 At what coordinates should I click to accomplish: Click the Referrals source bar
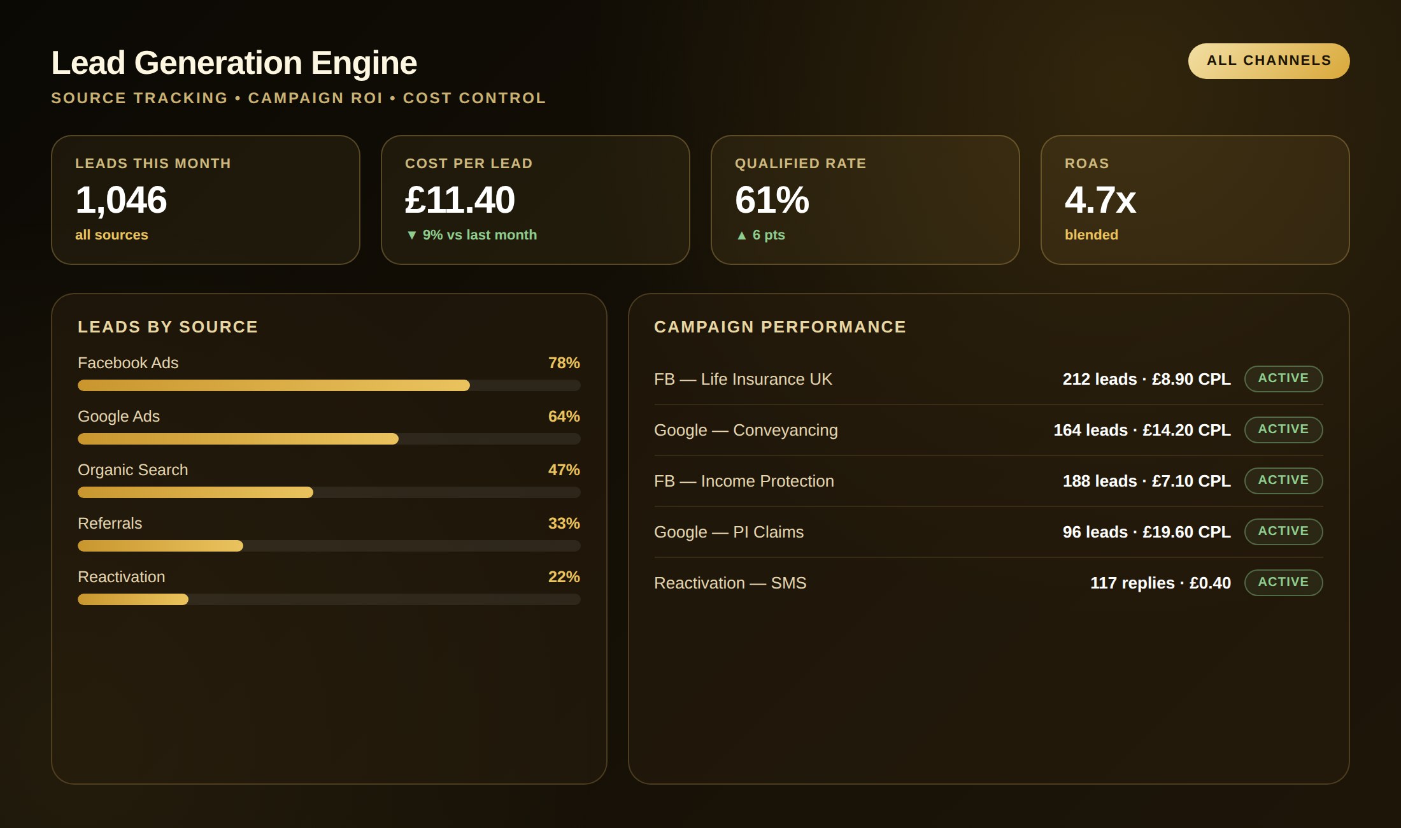329,546
